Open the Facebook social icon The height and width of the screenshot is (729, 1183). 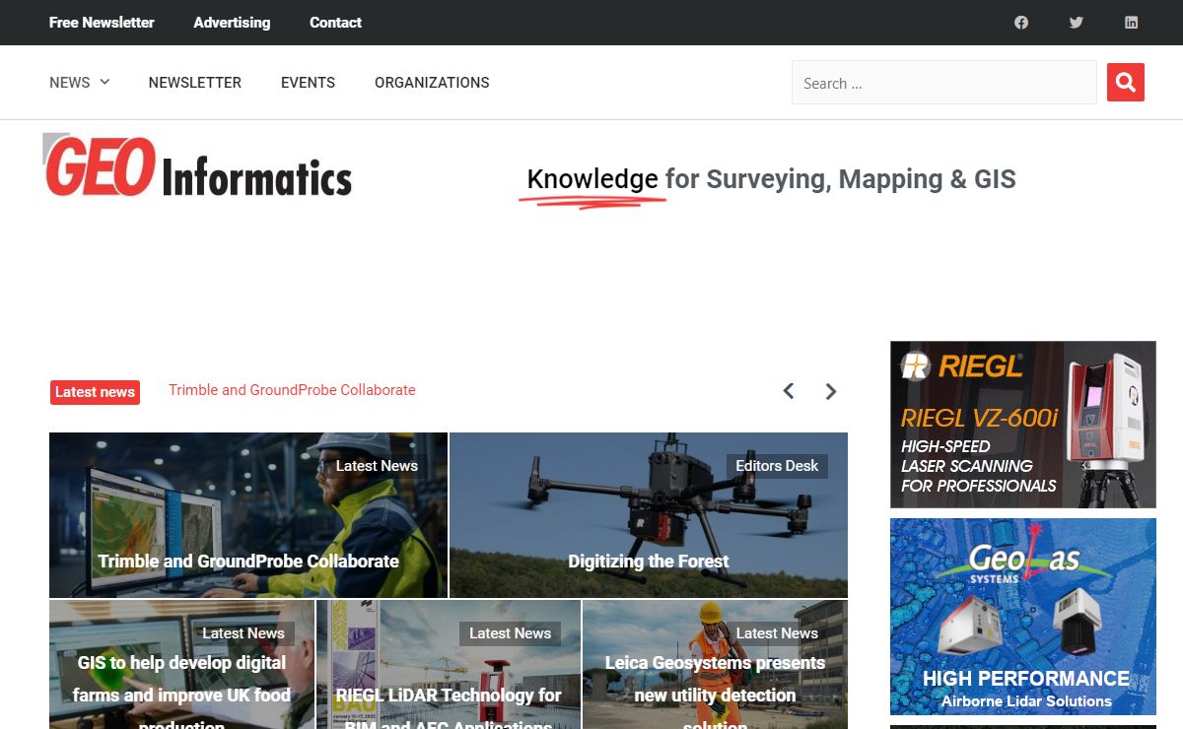click(1021, 22)
